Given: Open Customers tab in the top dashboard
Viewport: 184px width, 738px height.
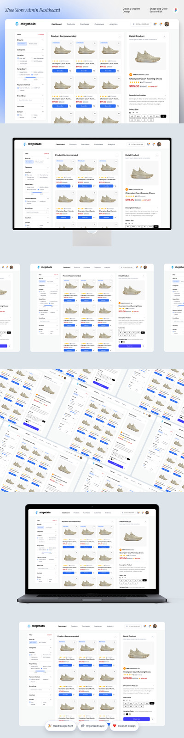Looking at the screenshot, I should point(99,24).
